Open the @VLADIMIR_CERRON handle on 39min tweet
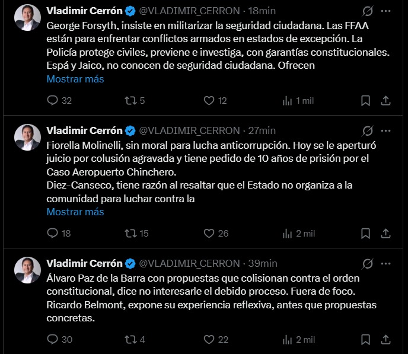Image resolution: width=408 pixels, height=354 pixels. (x=189, y=263)
